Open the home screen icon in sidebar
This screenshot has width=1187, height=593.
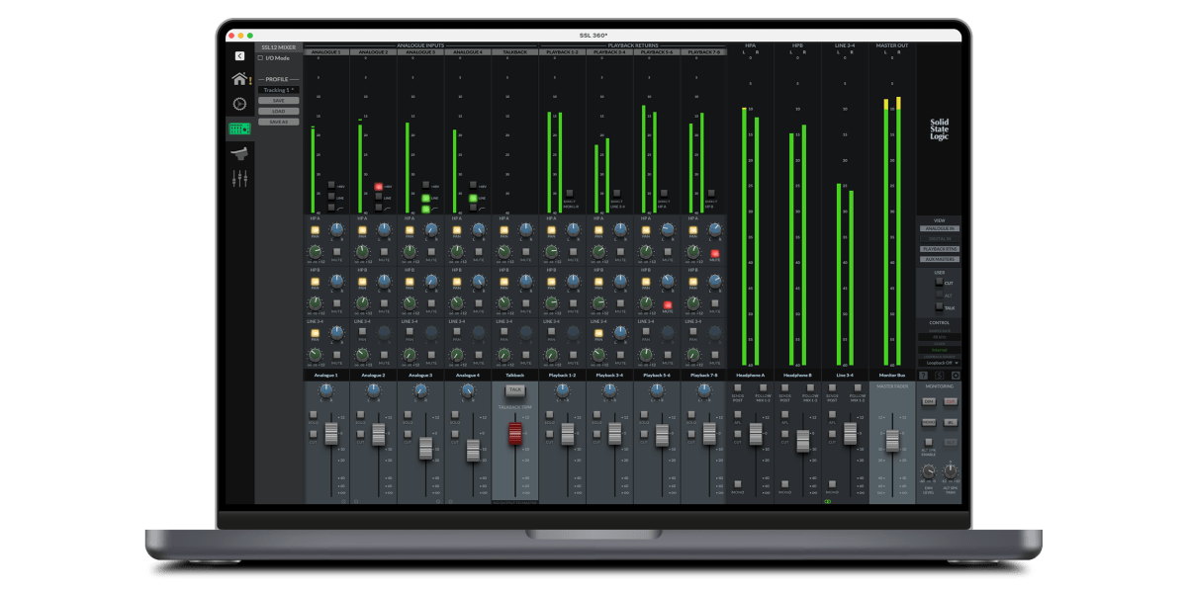tap(240, 78)
